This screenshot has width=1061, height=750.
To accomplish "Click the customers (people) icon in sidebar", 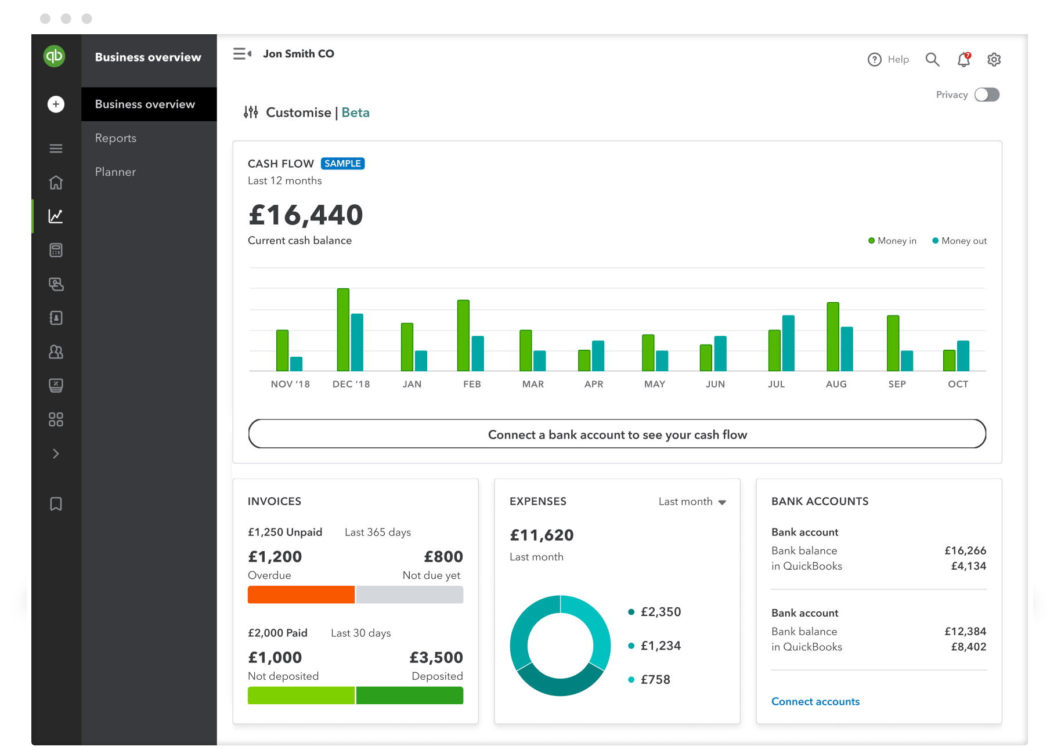I will tap(55, 352).
